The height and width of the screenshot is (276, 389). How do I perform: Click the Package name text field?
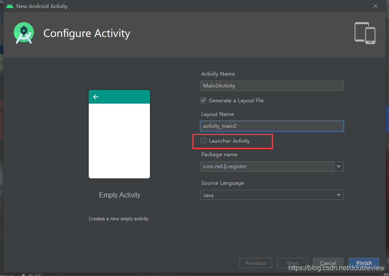coord(267,166)
